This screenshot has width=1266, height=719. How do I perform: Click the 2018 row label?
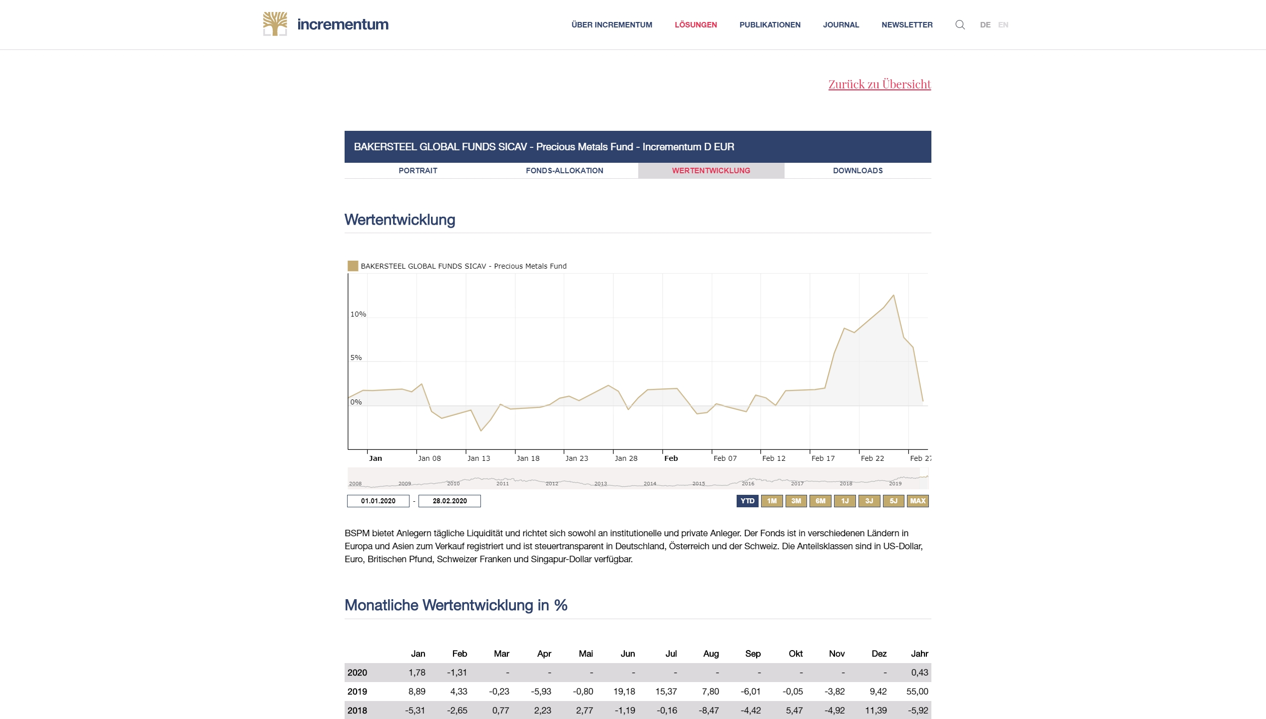357,711
